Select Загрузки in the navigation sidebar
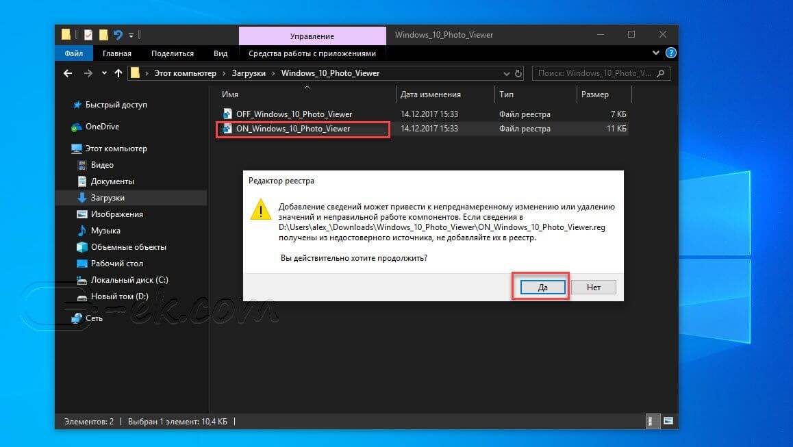Viewport: 793px width, 447px height. 110,197
